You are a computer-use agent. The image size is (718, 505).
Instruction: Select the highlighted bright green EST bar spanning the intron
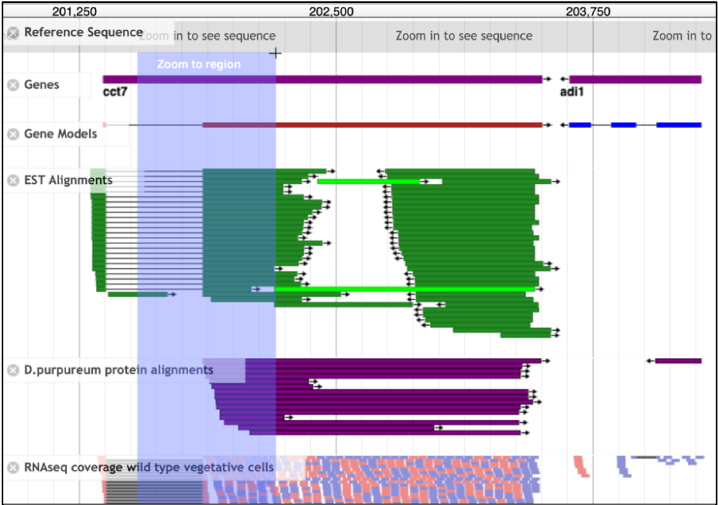coord(404,289)
